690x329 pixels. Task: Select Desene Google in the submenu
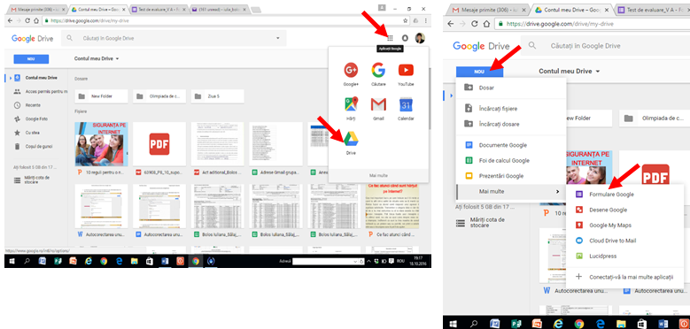624,210
